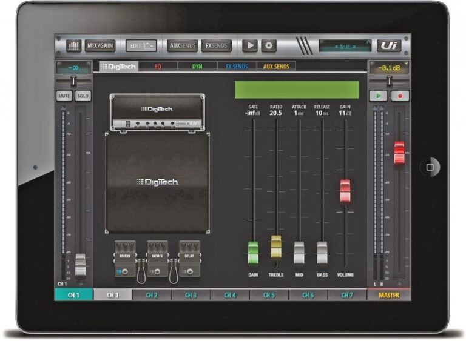Start recording with red record button
The height and width of the screenshot is (341, 466).
click(x=400, y=96)
